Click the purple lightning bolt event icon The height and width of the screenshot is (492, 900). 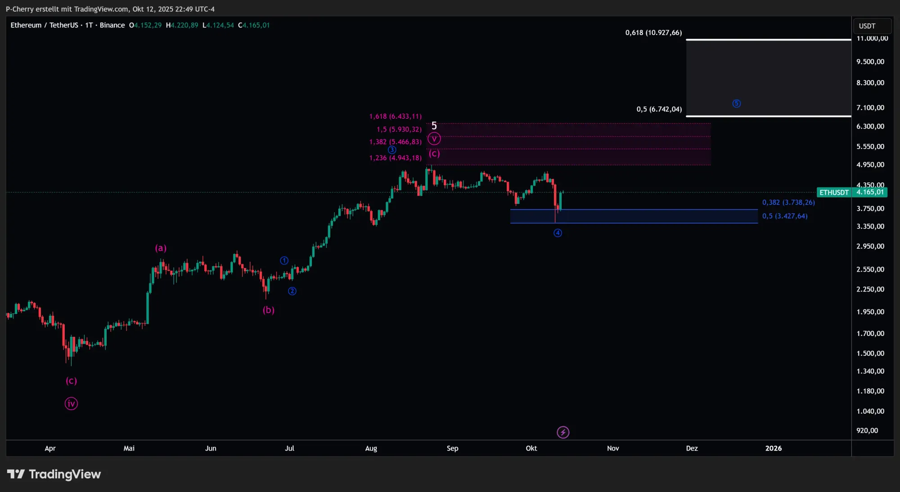point(563,432)
